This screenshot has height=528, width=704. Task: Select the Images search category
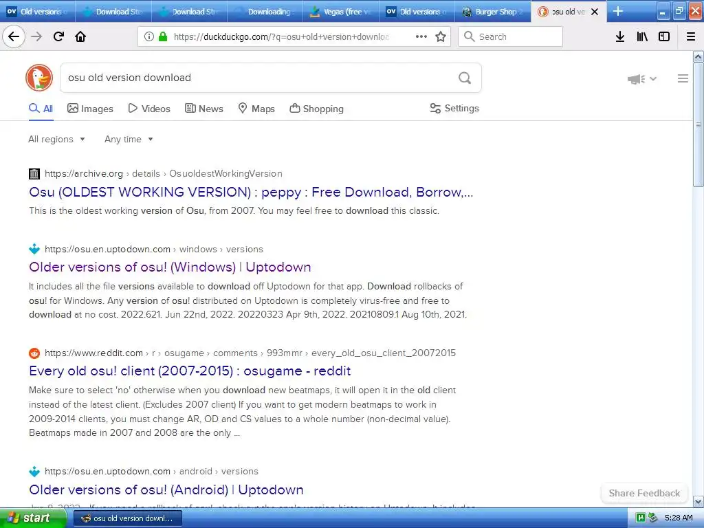90,109
